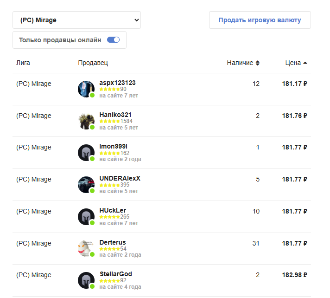The image size is (330, 298).
Task: Toggle the online sellers only switch
Action: click(x=113, y=40)
